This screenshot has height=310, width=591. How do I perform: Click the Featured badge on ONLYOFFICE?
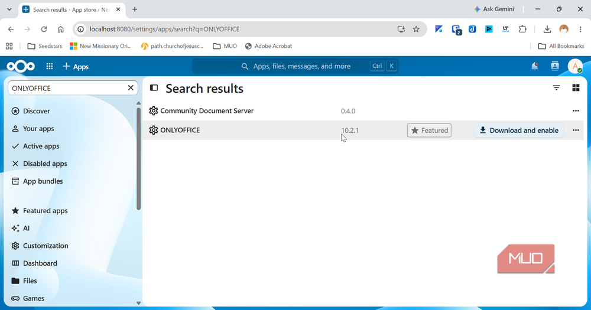pos(429,130)
